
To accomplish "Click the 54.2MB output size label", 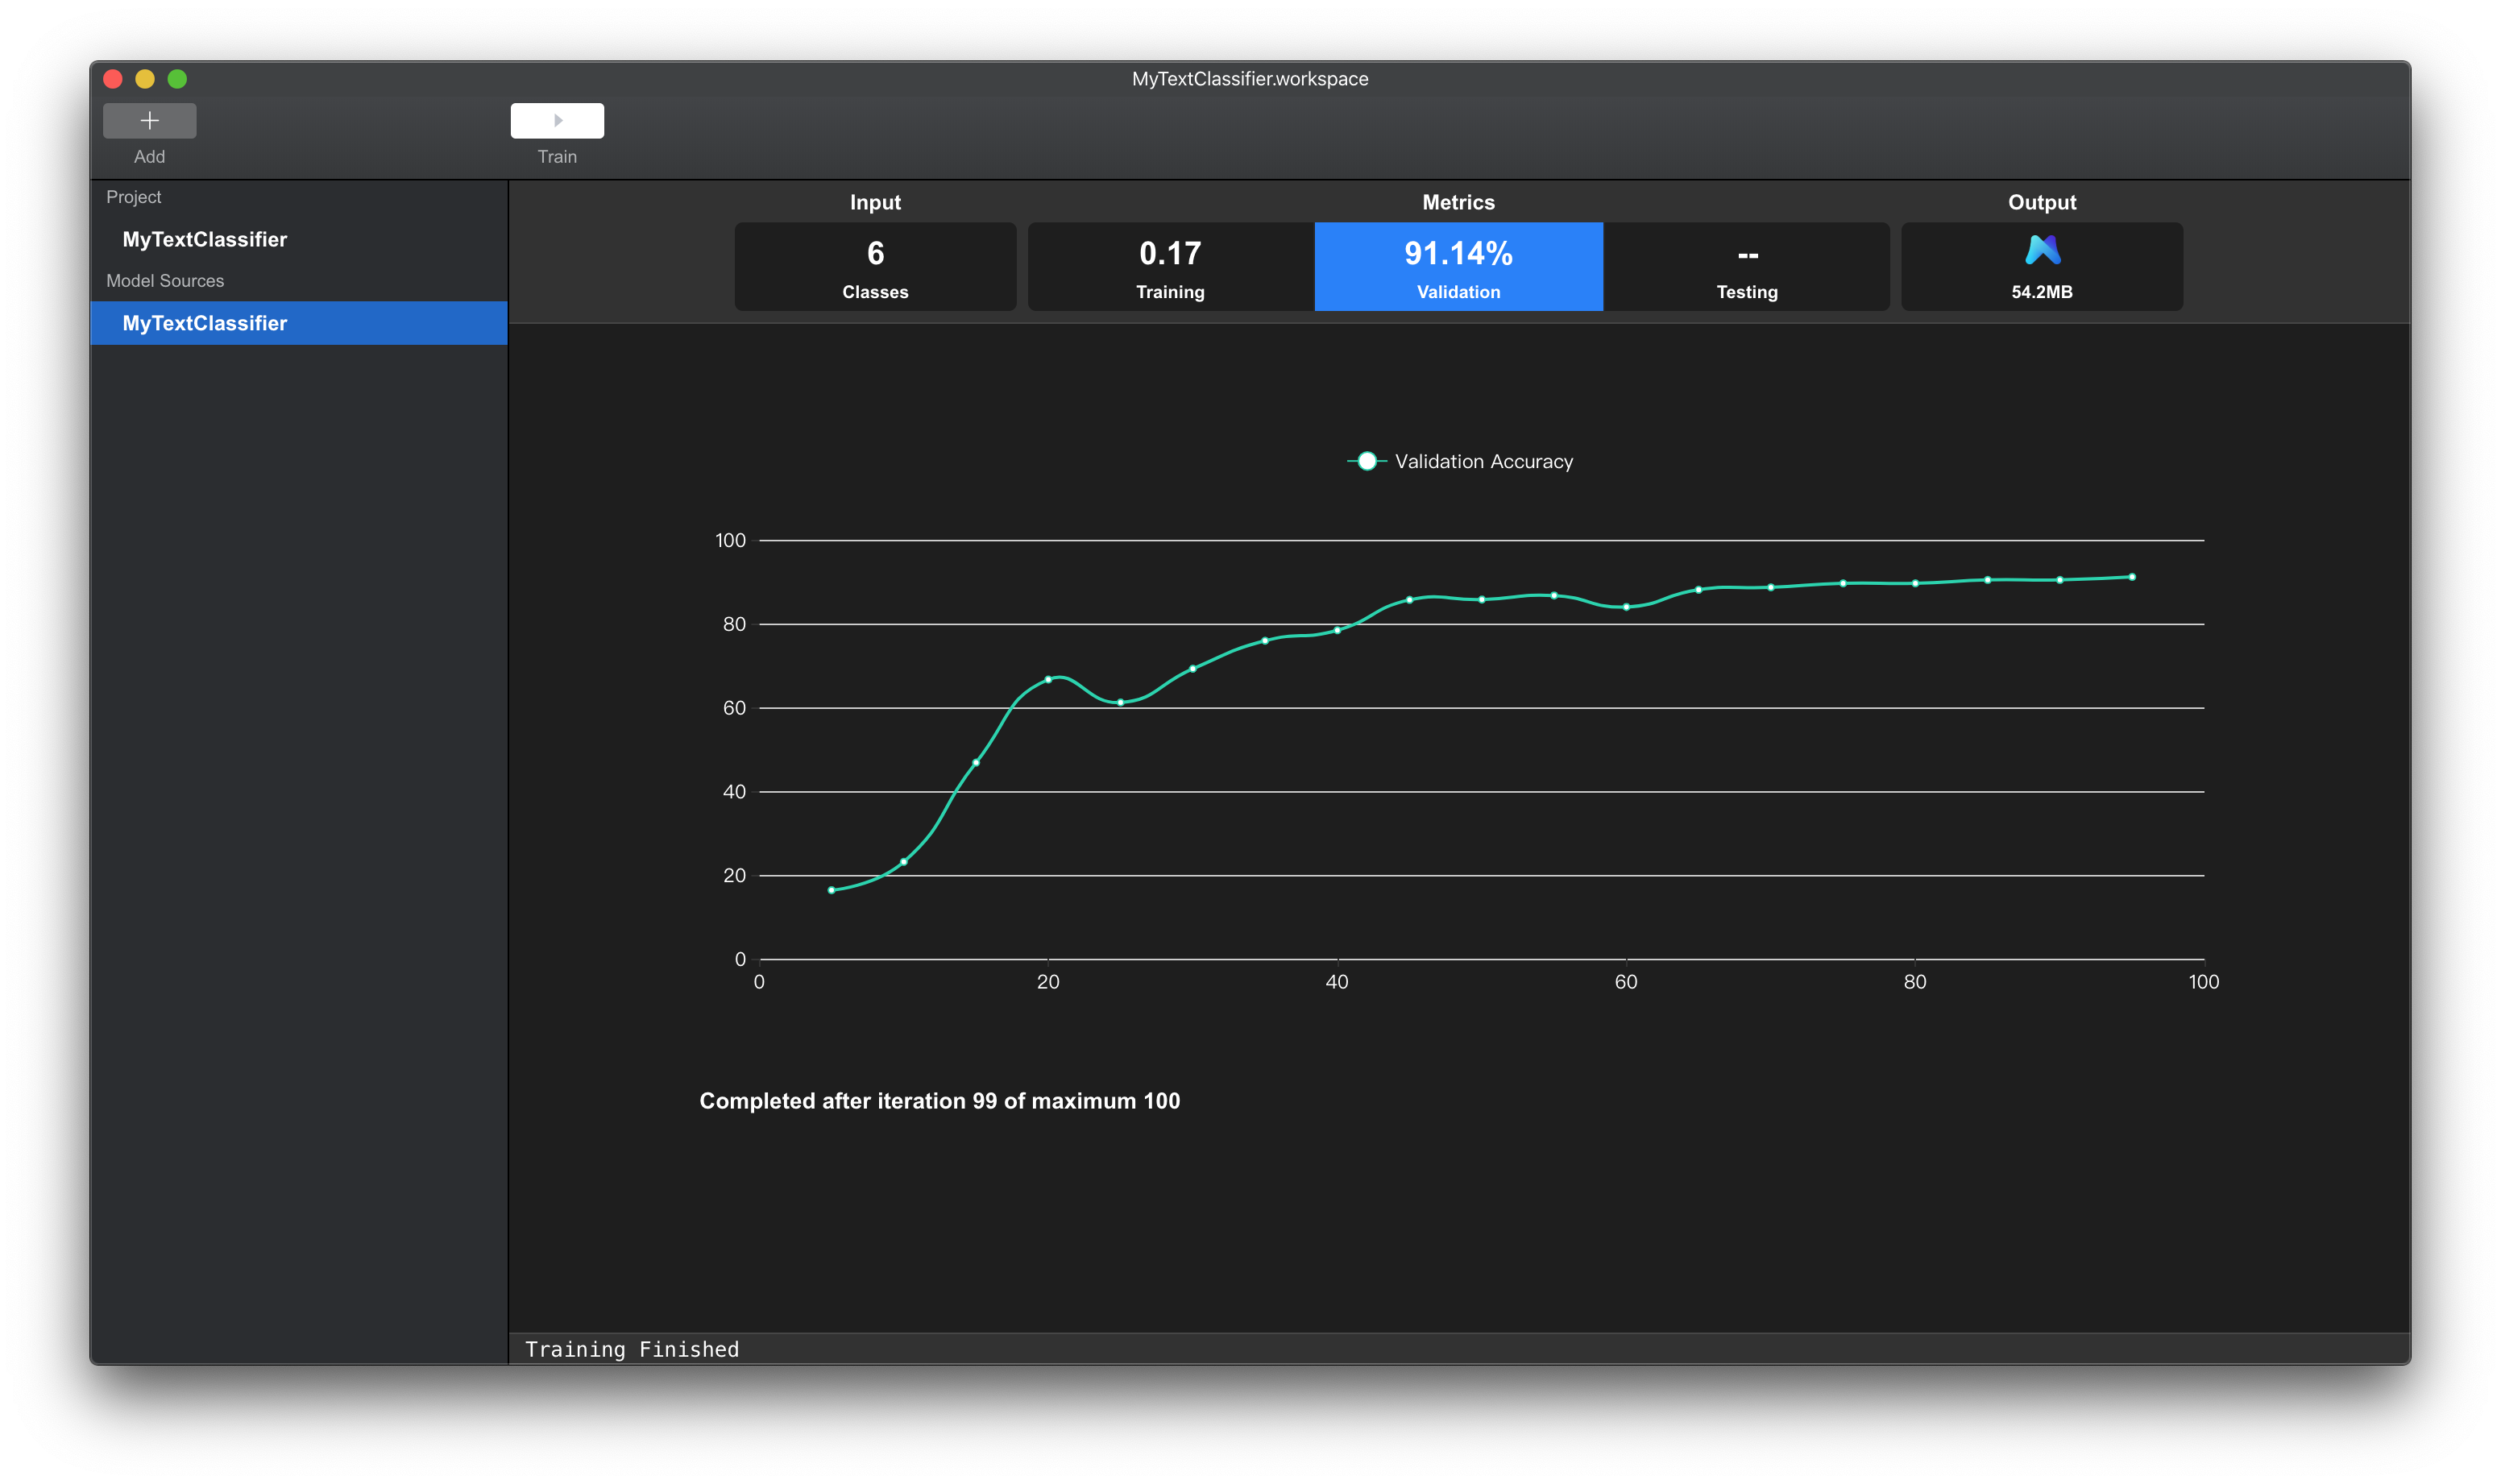I will 2041,292.
